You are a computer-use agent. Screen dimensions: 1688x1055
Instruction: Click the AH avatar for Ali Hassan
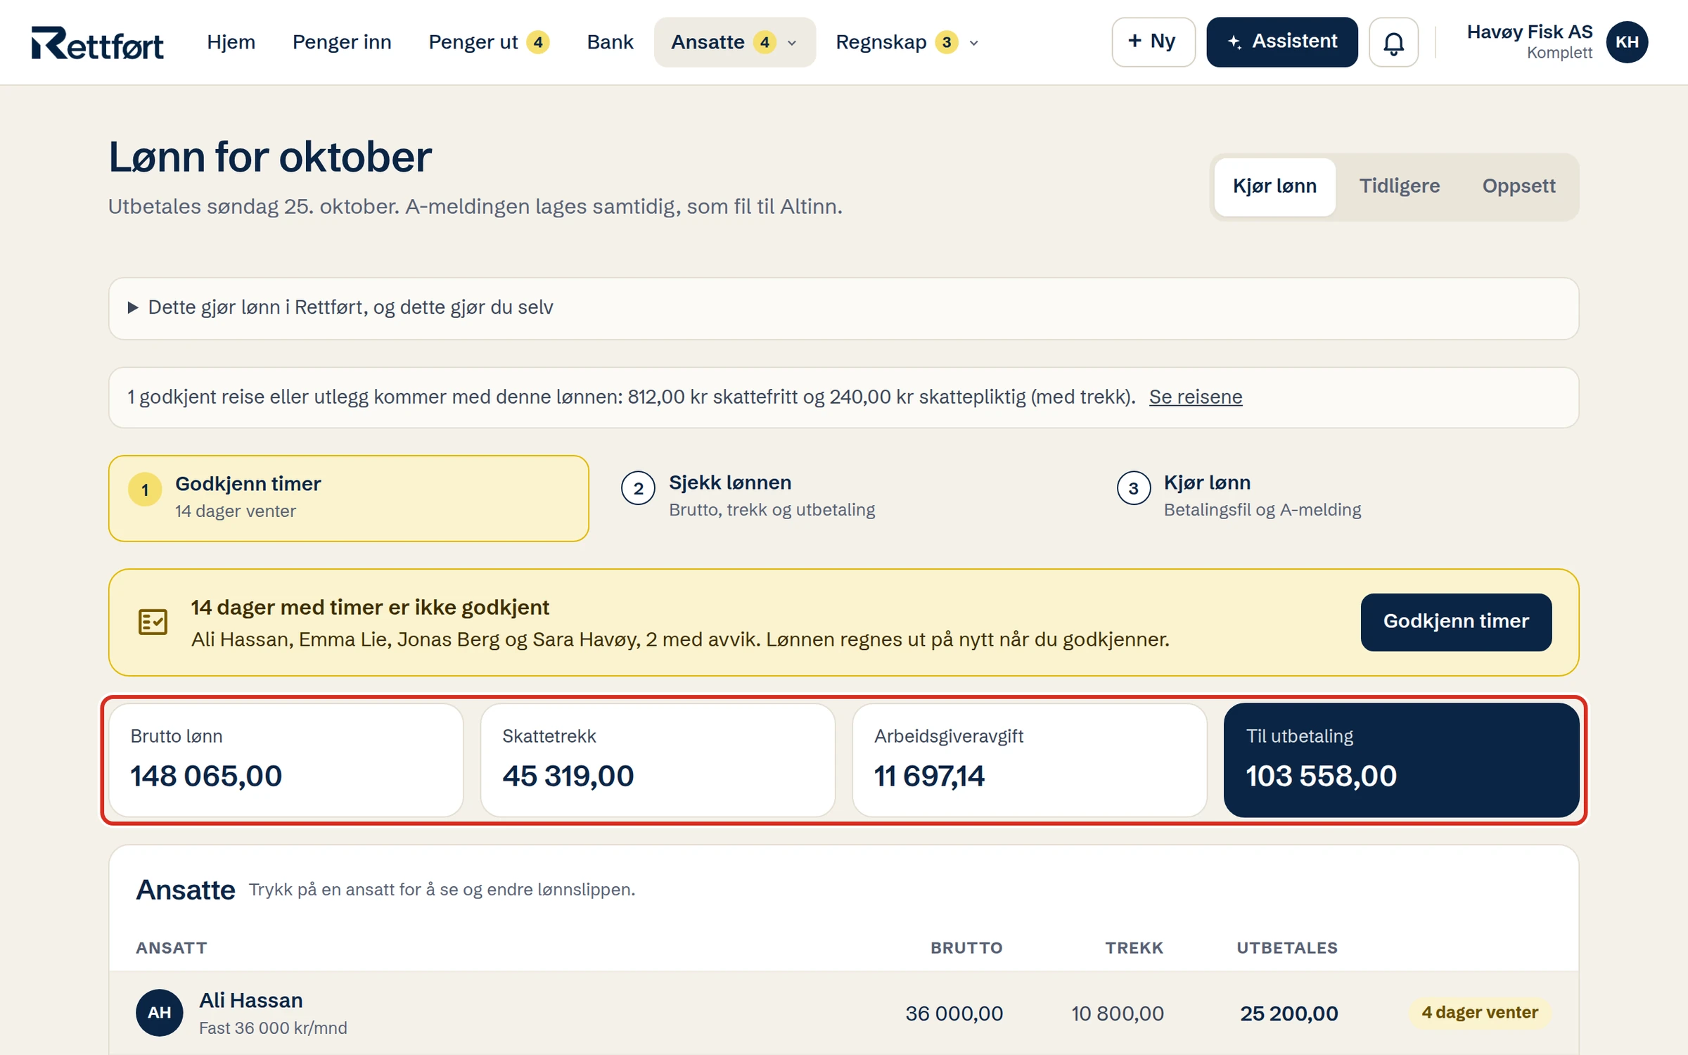[x=160, y=1013]
